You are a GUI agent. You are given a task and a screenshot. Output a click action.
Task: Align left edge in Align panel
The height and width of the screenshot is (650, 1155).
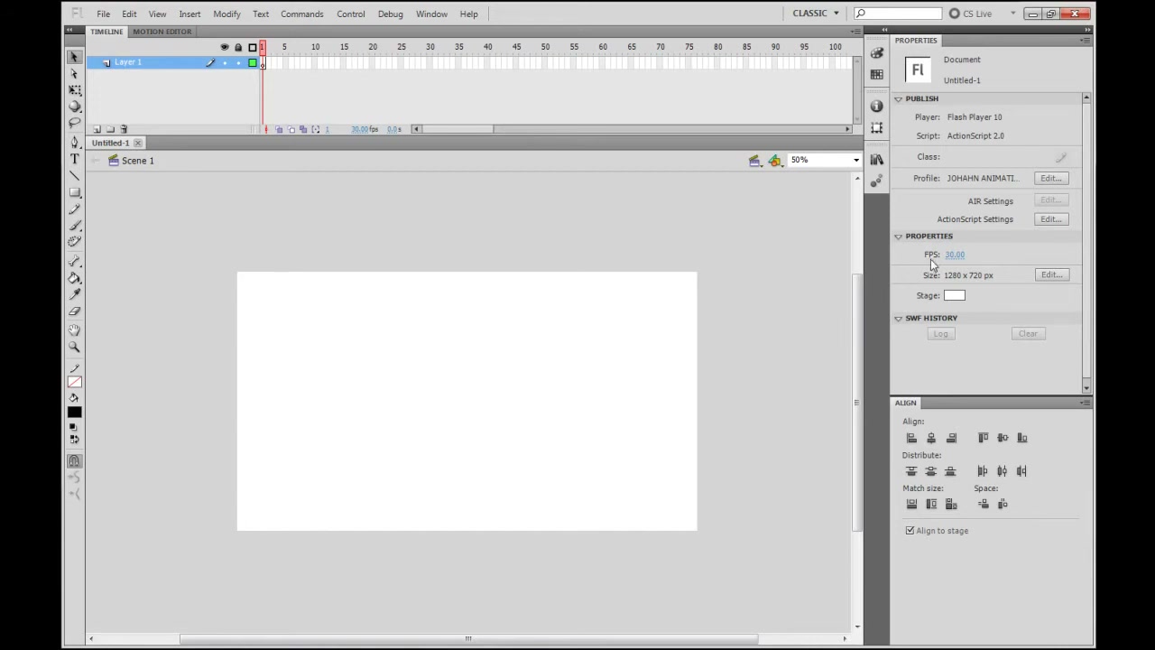click(x=911, y=438)
